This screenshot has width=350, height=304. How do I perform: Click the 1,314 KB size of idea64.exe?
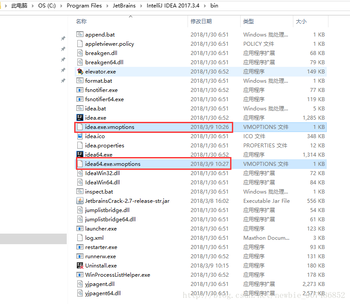pos(314,154)
